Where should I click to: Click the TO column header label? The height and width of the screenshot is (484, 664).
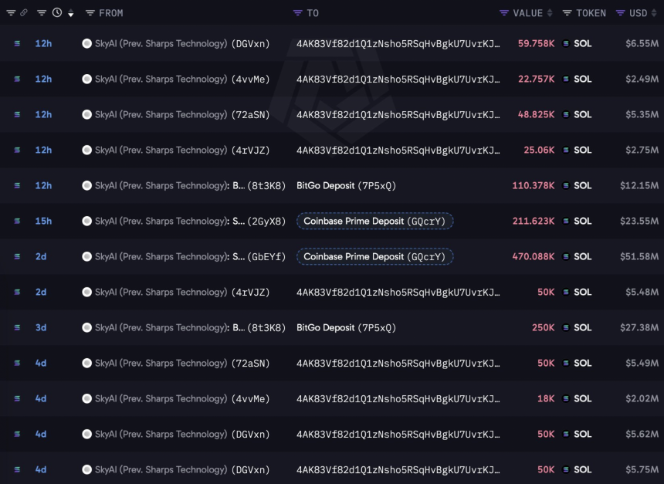[x=313, y=13]
